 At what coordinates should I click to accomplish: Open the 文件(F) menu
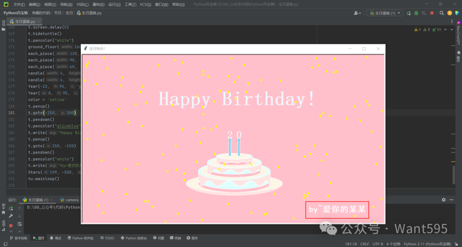(x=19, y=4)
